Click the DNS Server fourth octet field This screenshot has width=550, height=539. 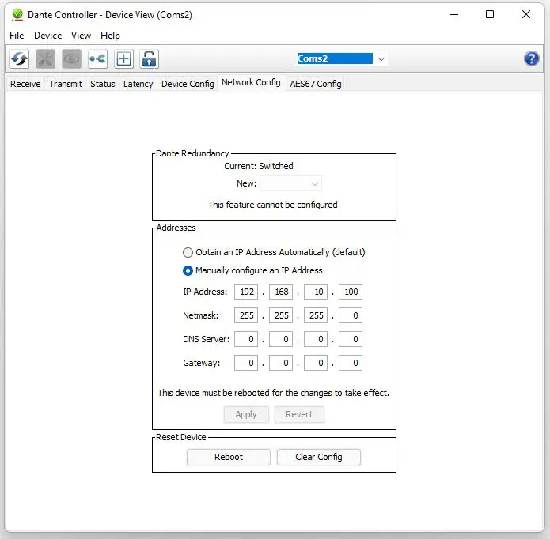coord(351,339)
